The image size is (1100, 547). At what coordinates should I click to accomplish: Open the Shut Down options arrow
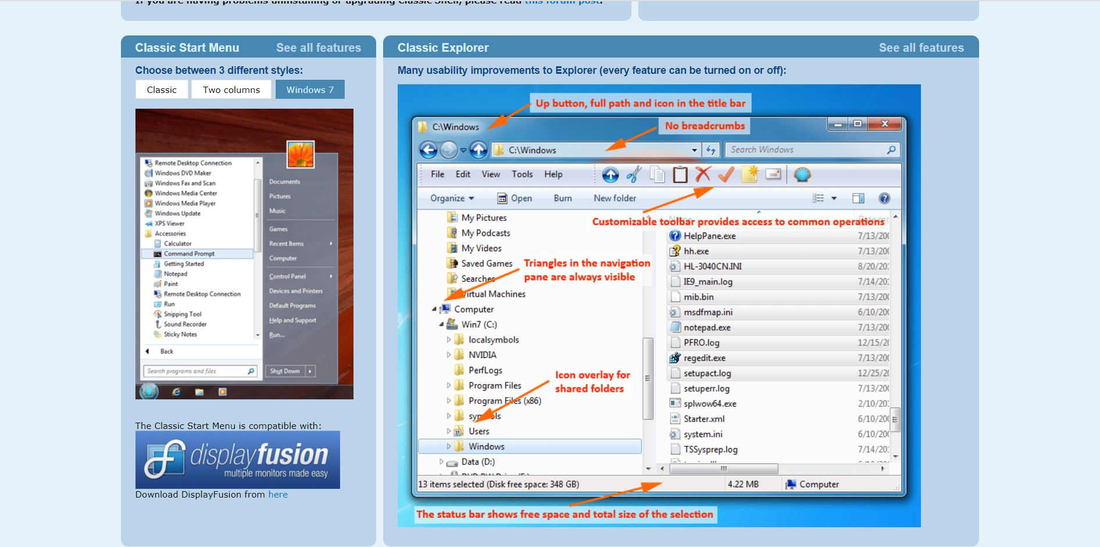310,371
